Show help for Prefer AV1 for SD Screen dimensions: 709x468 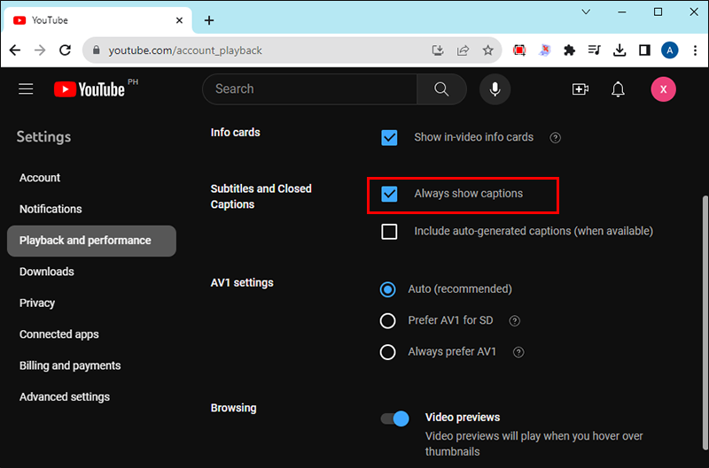coord(515,321)
